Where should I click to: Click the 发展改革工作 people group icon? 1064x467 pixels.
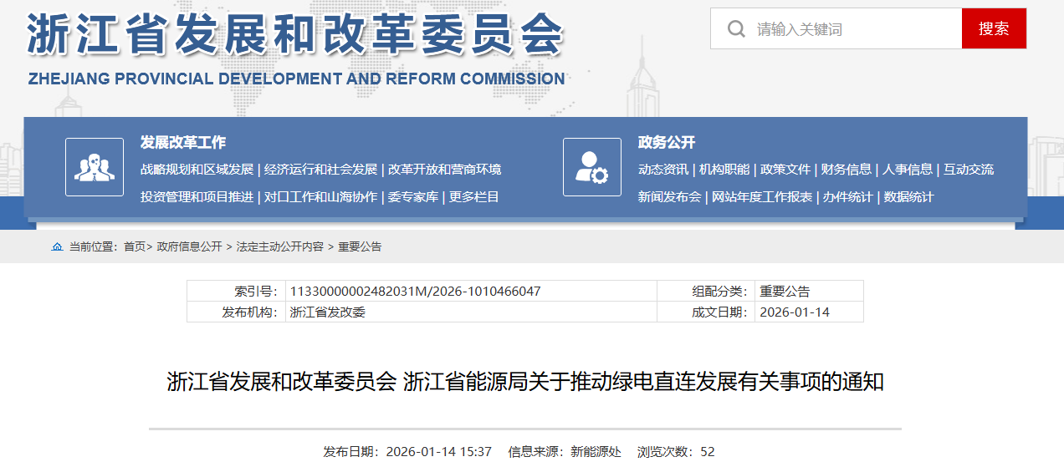[x=94, y=167]
